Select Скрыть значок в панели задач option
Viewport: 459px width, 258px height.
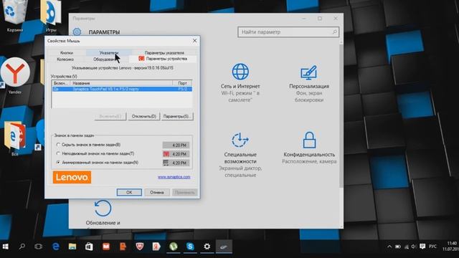coord(88,145)
